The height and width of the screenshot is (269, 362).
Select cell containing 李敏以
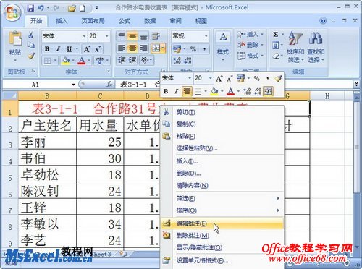point(47,223)
